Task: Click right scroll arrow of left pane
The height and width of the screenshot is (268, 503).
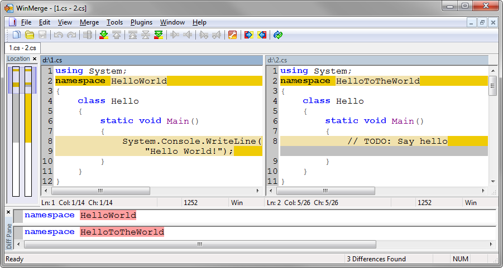Action: (257, 191)
